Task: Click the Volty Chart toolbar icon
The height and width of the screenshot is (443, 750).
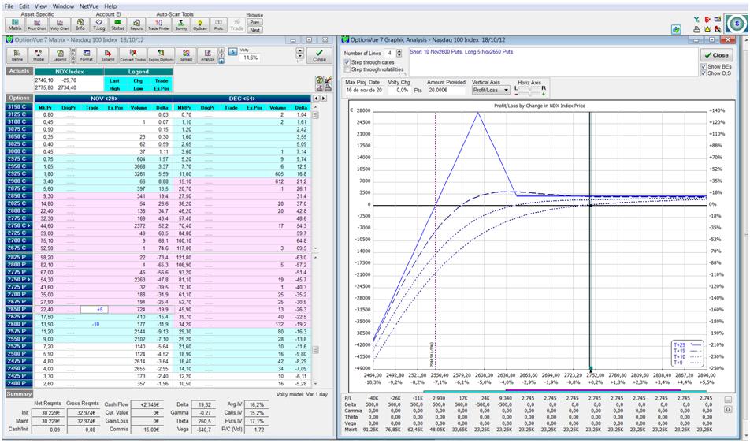Action: click(59, 24)
